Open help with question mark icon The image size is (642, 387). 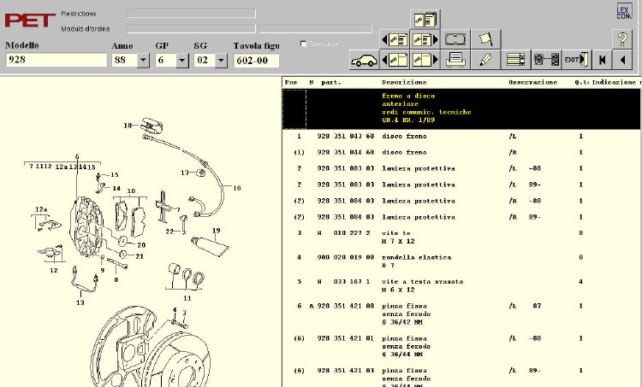pos(622,39)
